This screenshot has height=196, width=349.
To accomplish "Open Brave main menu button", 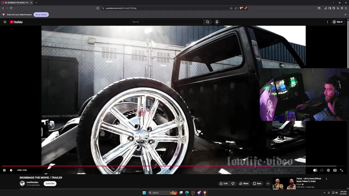I will click(346, 8).
